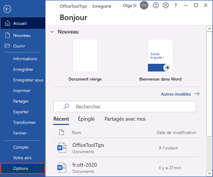Send a smile with the happy face icon

pos(156,5)
